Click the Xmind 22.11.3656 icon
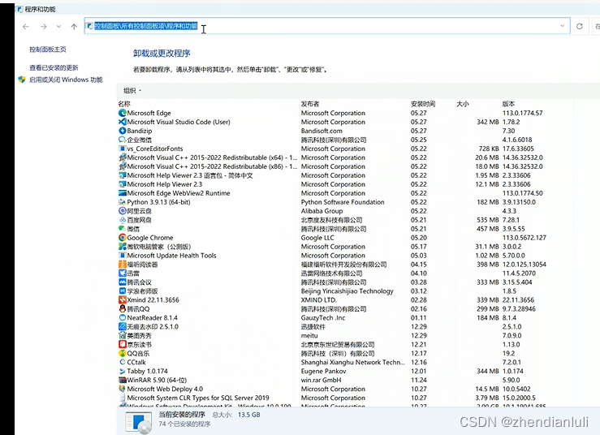The height and width of the screenshot is (435, 600). (122, 300)
